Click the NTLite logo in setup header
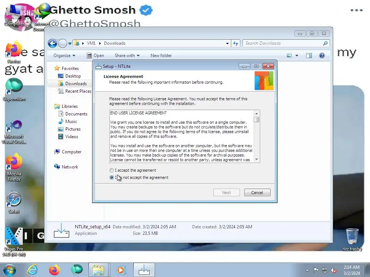370x277 pixels. [x=264, y=80]
